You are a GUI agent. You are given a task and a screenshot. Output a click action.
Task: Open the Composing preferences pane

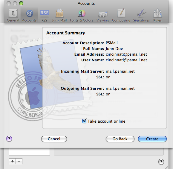[121, 16]
